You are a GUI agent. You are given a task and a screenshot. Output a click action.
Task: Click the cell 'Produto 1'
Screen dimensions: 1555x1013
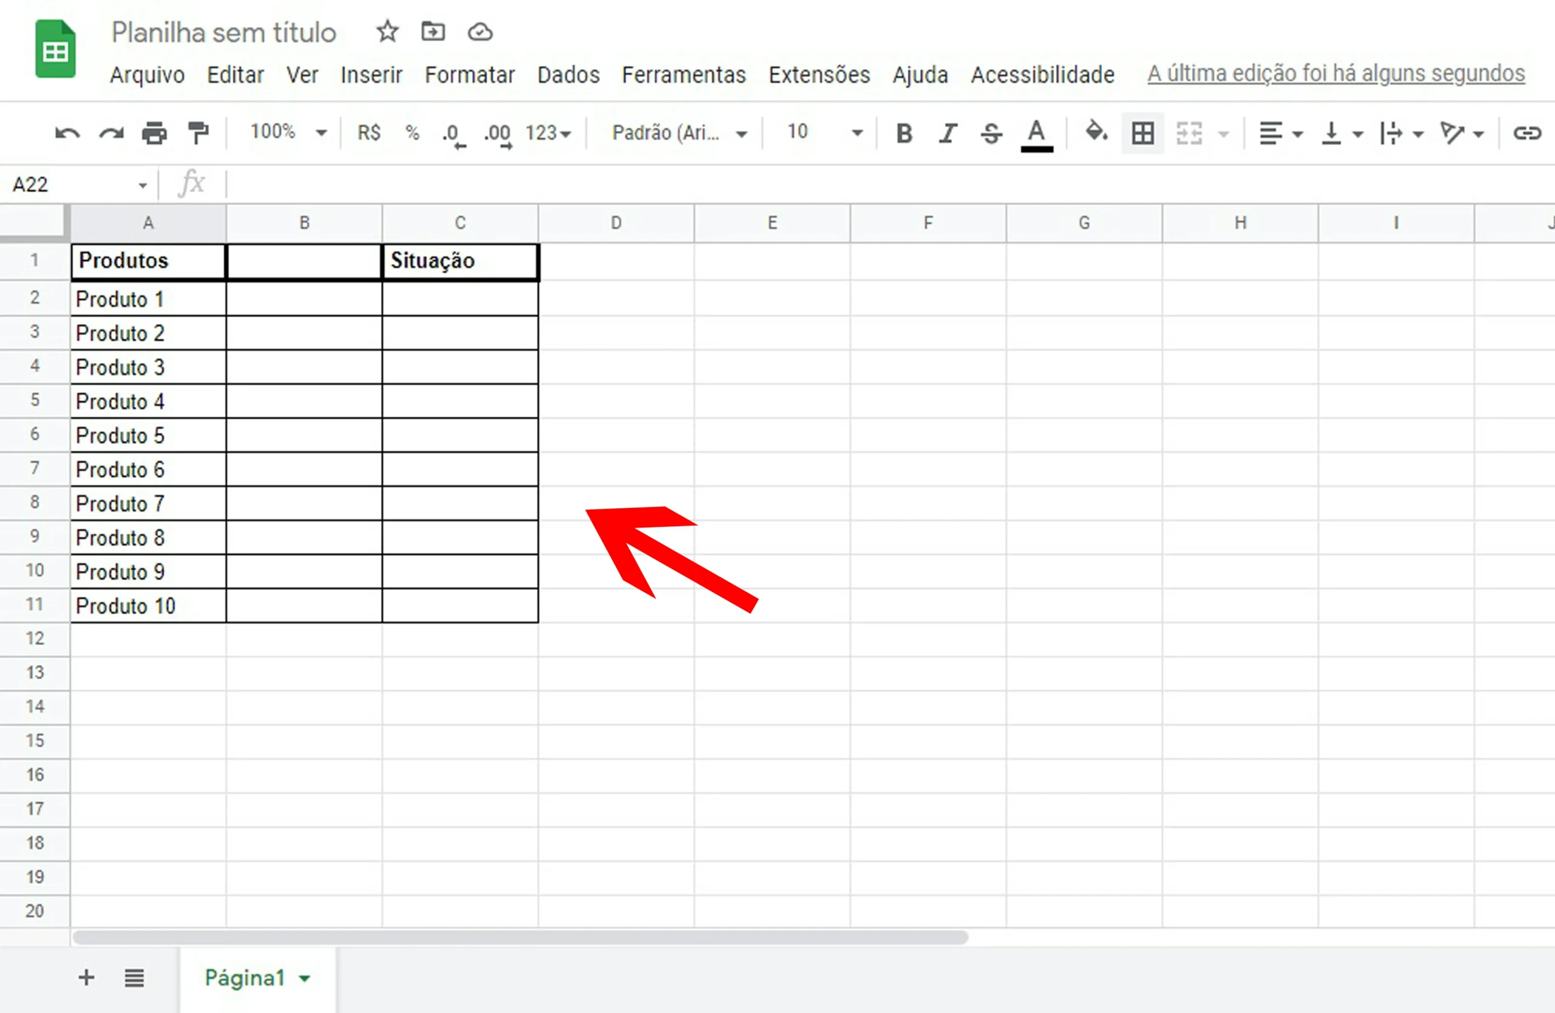coord(148,299)
